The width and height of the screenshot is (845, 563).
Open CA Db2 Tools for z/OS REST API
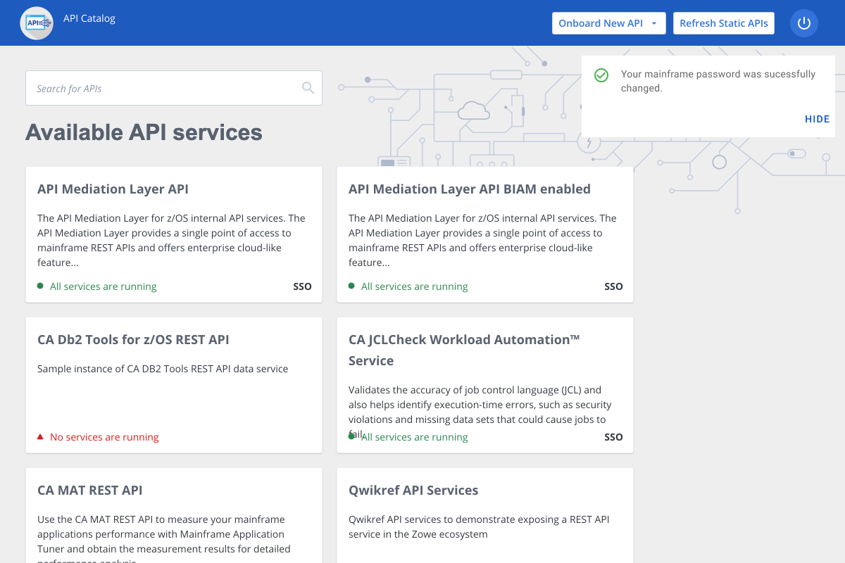pyautogui.click(x=174, y=385)
